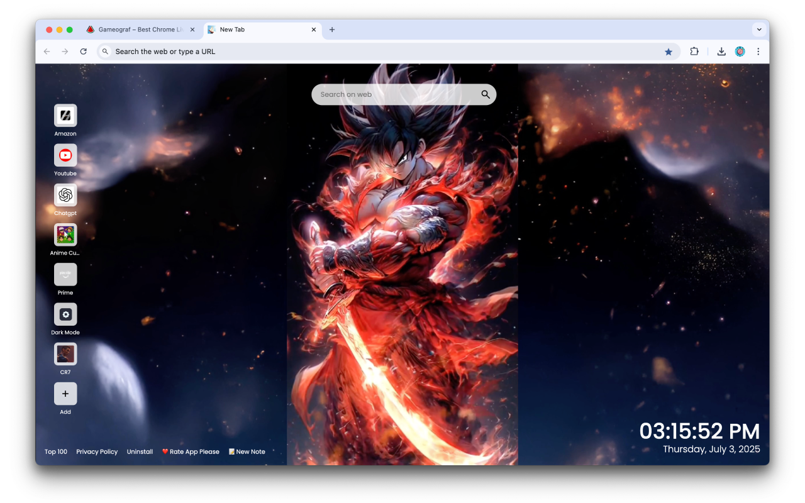This screenshot has height=503, width=805.
Task: Open the tab search chevron
Action: 759,29
